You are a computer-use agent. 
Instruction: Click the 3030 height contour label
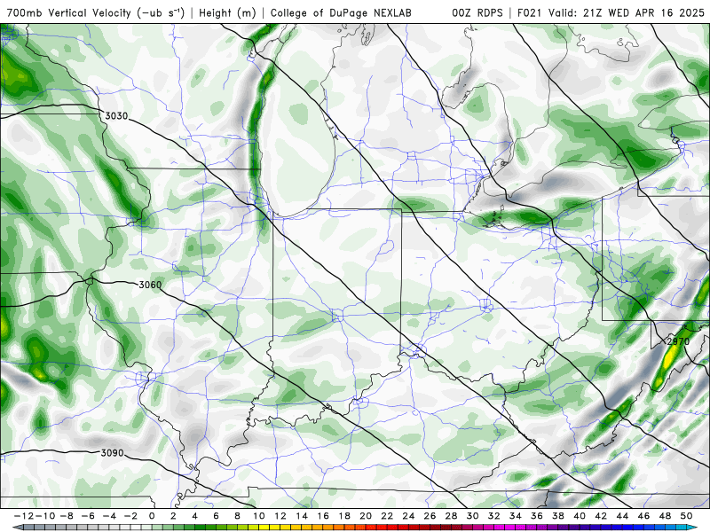(116, 116)
